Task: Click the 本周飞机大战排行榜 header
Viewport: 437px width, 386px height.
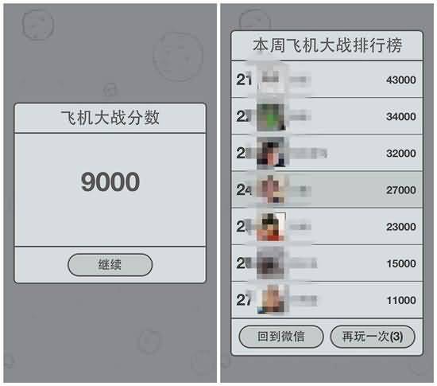Action: point(327,45)
